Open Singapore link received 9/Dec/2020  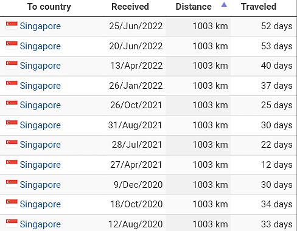pyautogui.click(x=40, y=185)
